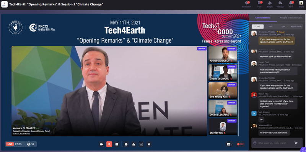Click the 'Yannick GLEMAREC' name caption
The height and width of the screenshot is (152, 306).
[24, 128]
